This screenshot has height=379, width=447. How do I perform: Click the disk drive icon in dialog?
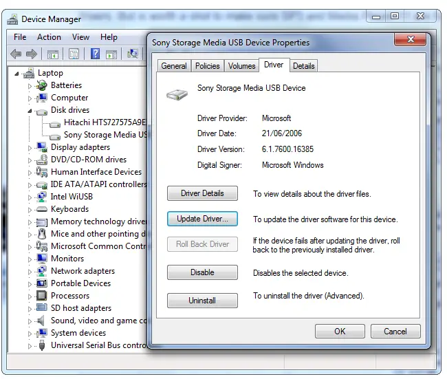177,94
